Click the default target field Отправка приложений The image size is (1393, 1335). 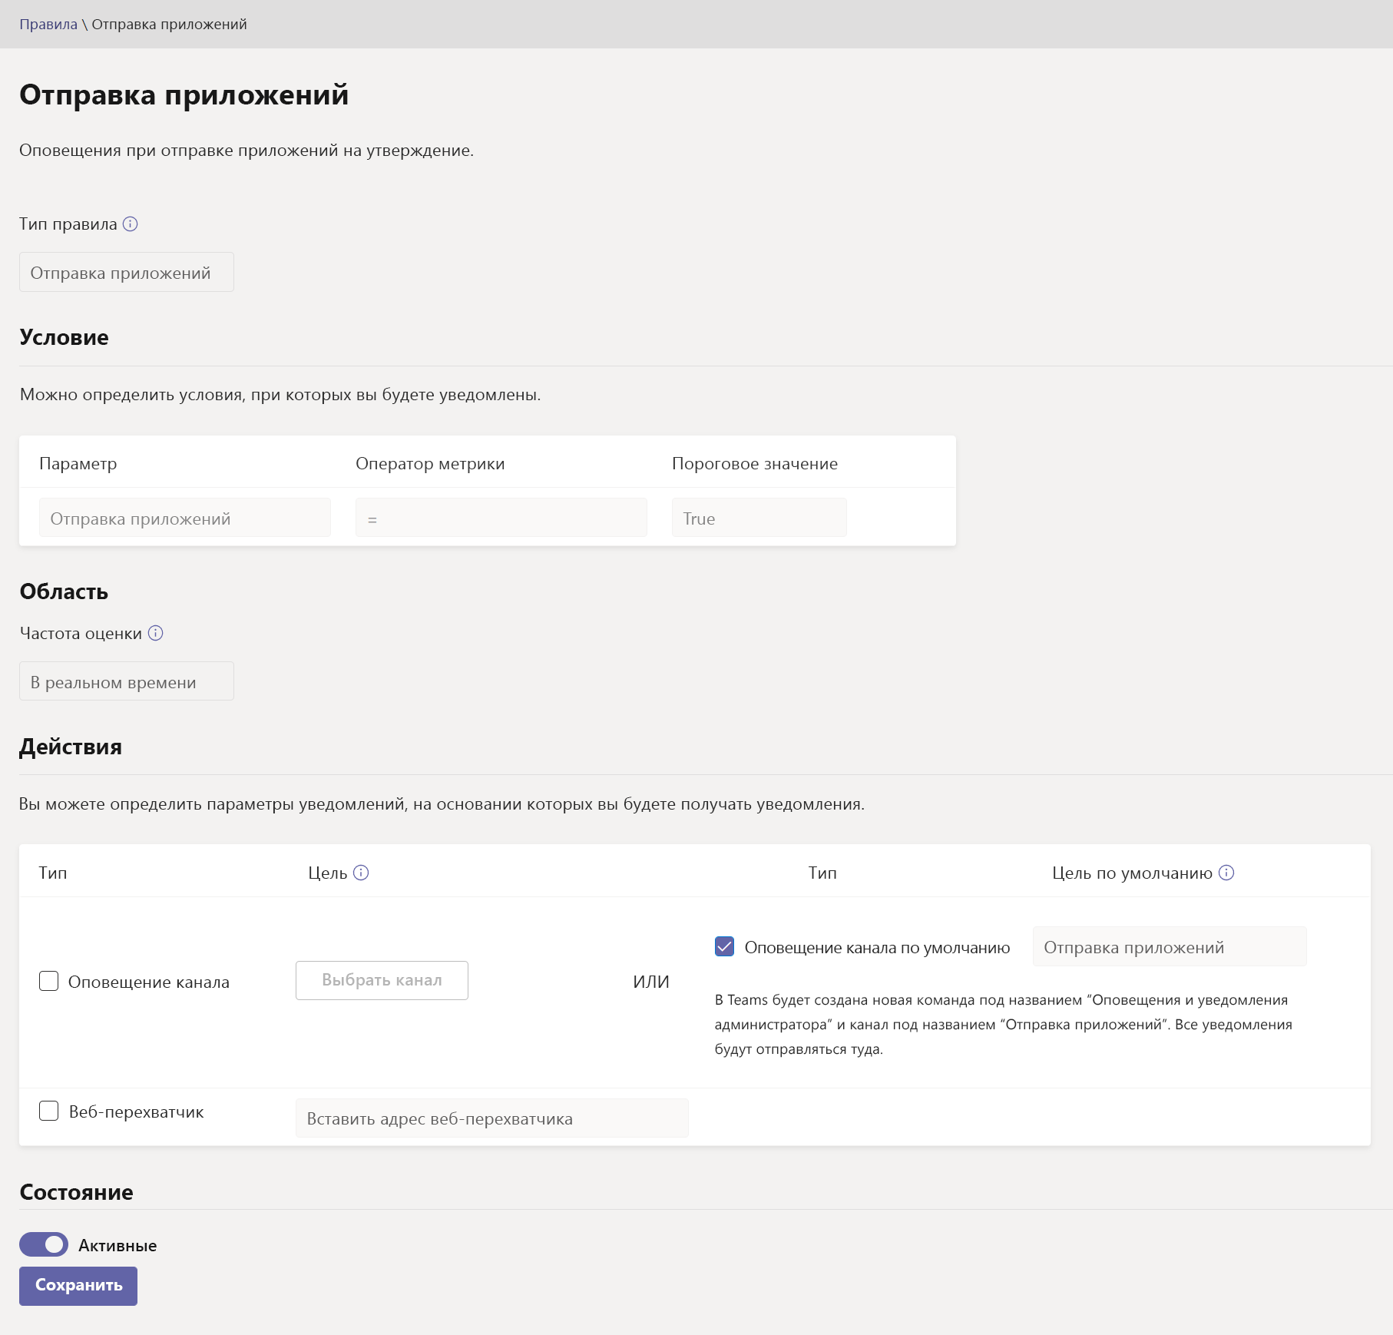1170,946
